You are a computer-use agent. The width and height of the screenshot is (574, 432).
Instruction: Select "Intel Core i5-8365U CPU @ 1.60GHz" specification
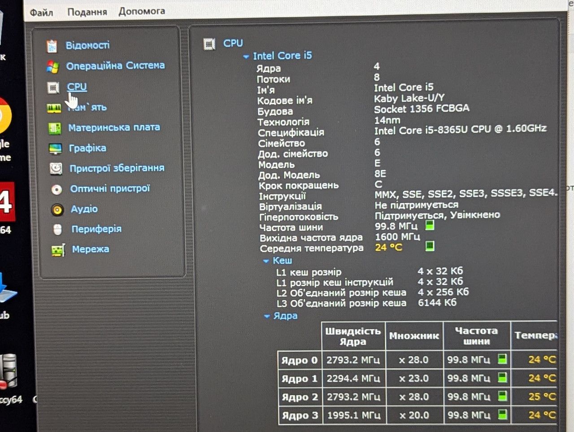pos(461,130)
